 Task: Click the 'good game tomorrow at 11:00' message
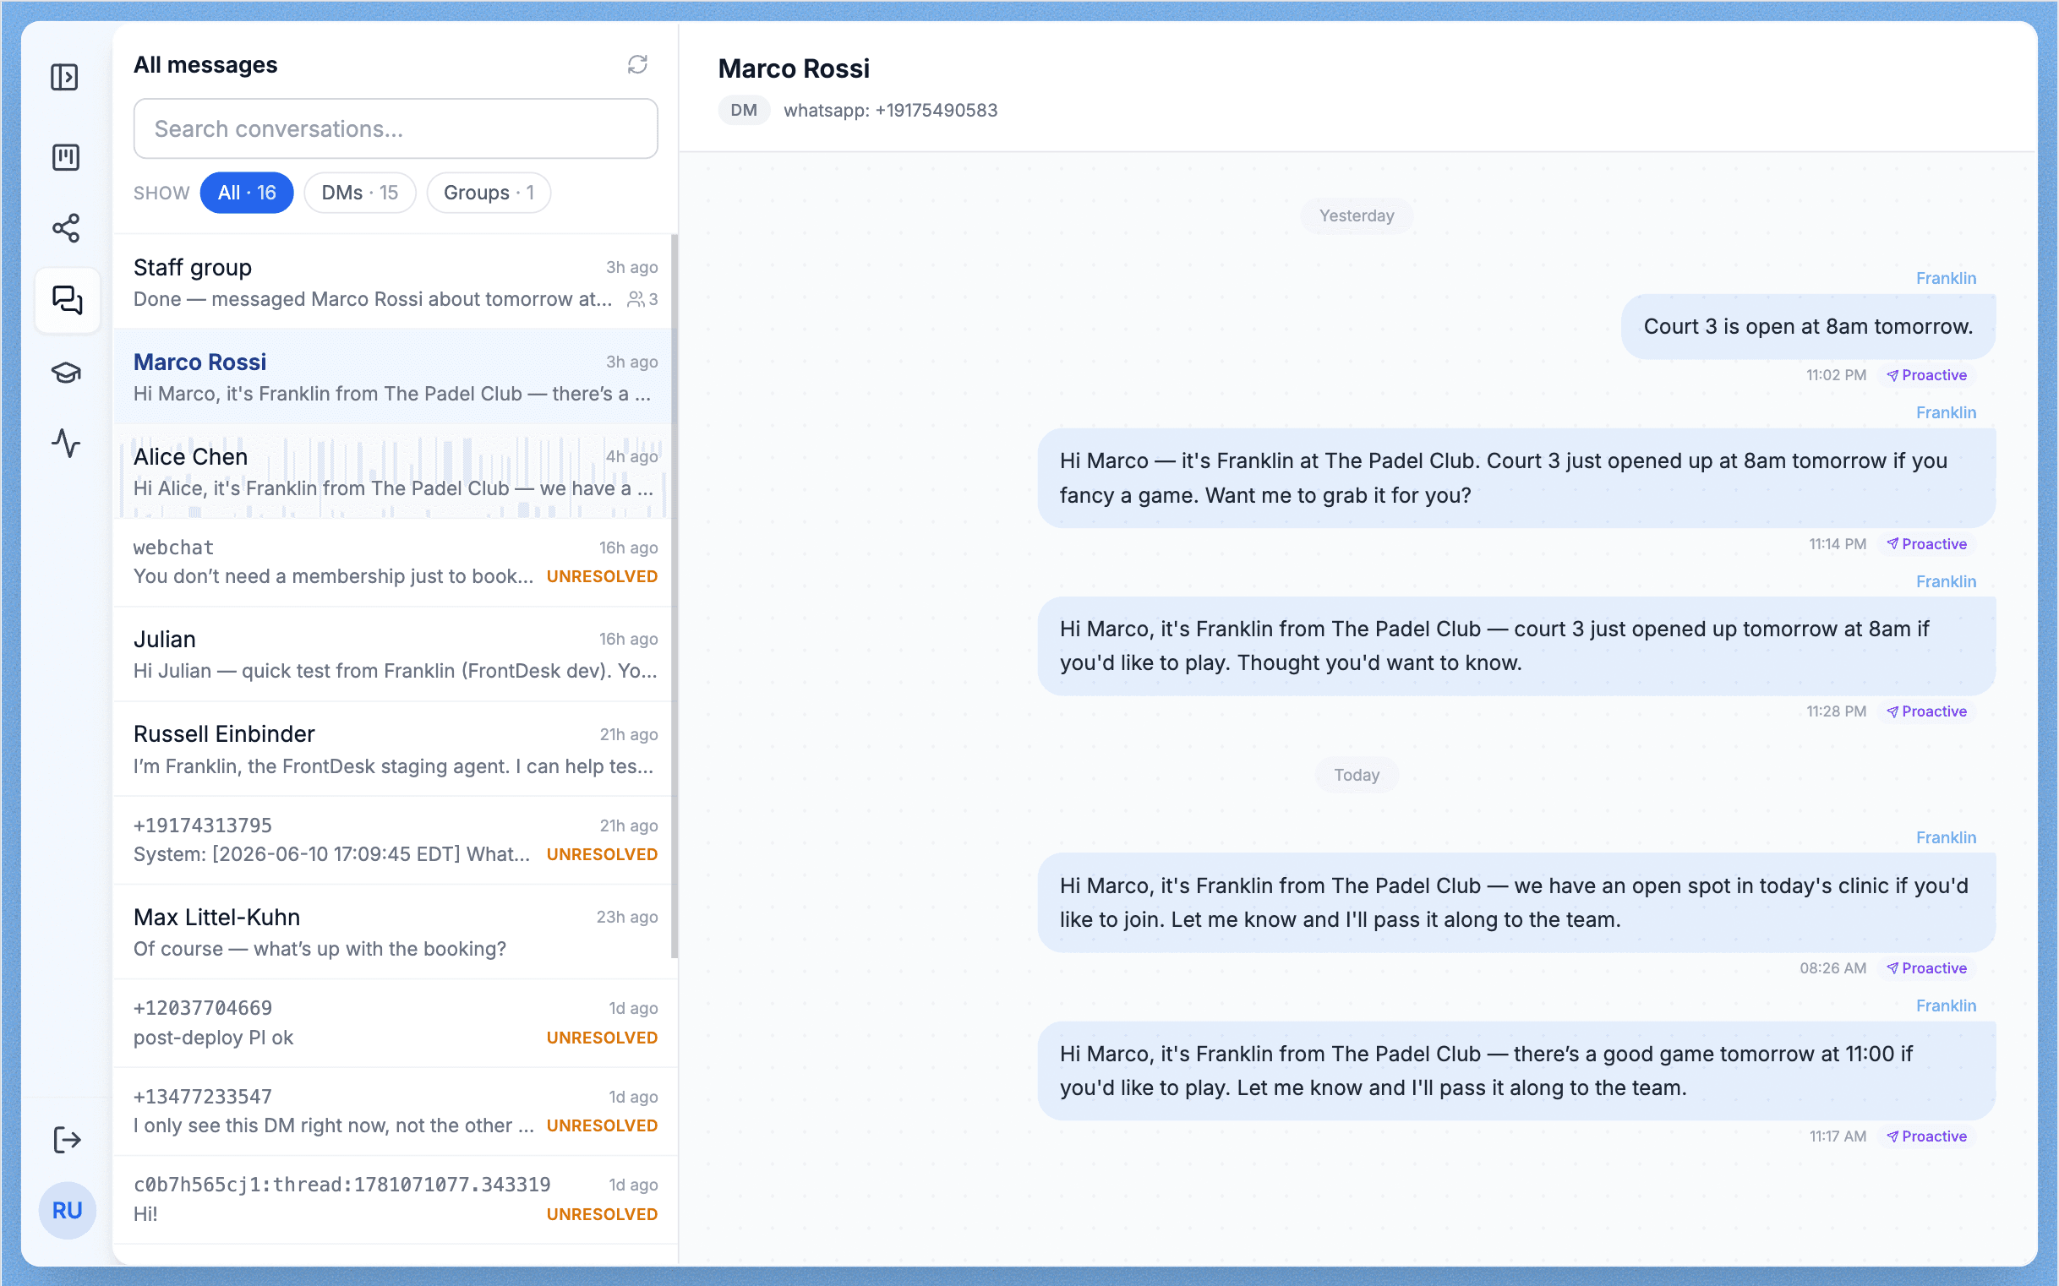coord(1516,1071)
